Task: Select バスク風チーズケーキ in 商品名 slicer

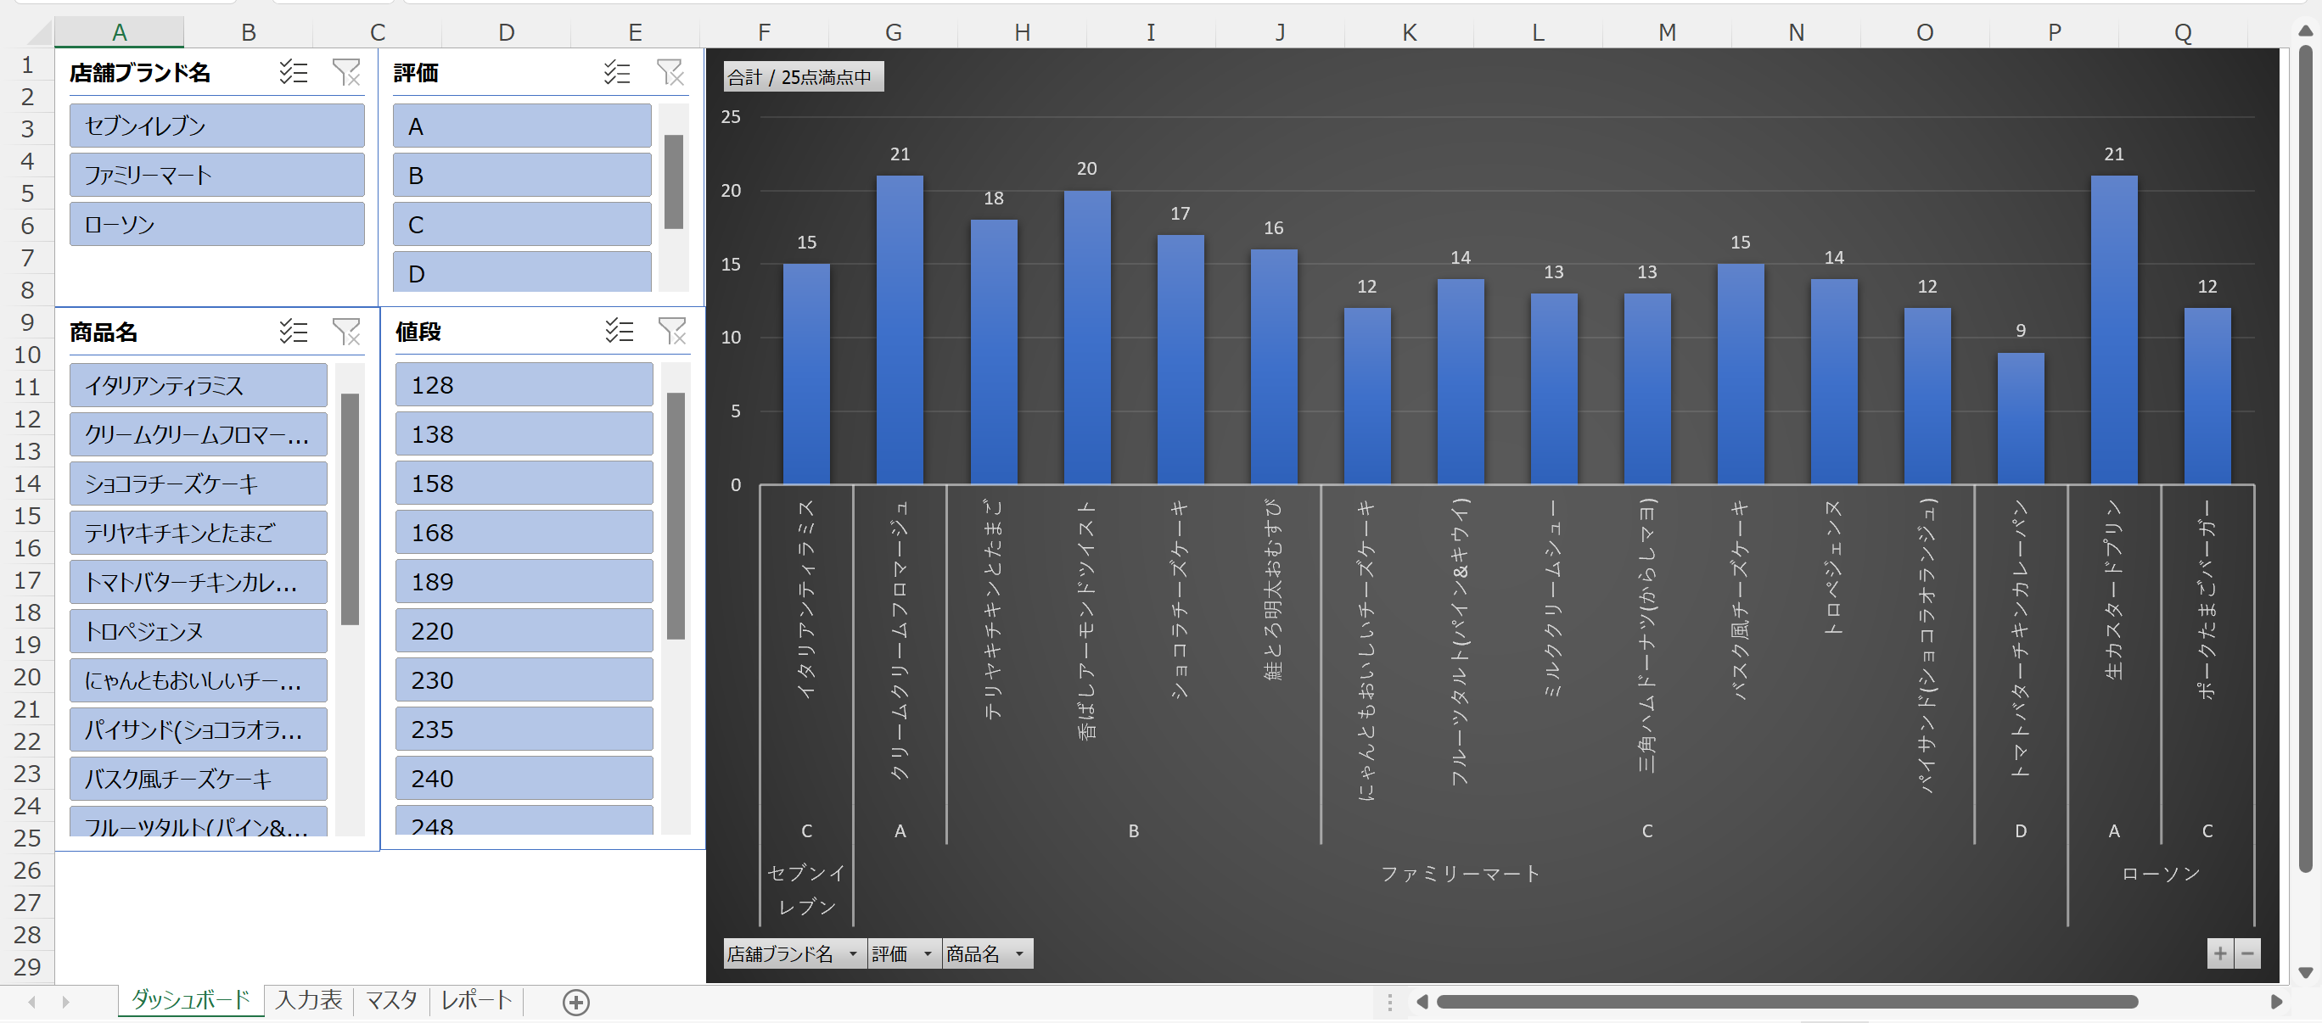Action: point(199,779)
